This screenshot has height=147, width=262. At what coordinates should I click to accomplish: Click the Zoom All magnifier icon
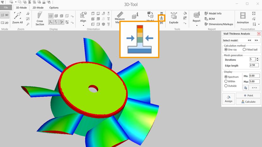pos(18,16)
